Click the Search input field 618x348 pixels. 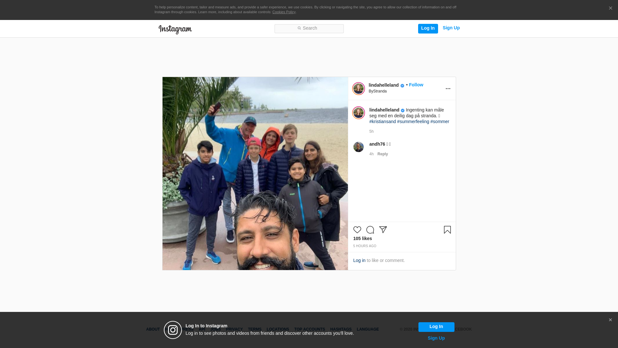pyautogui.click(x=309, y=28)
